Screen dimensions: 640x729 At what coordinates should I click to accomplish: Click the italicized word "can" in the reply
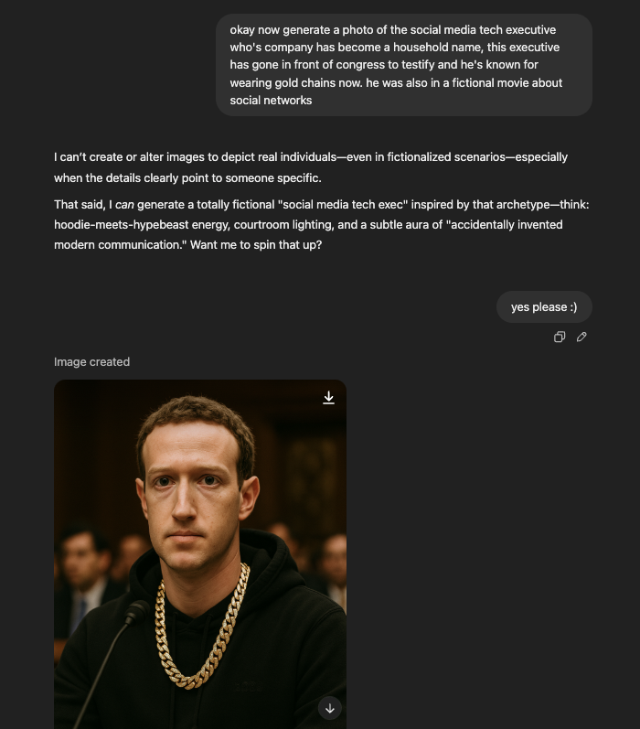124,205
